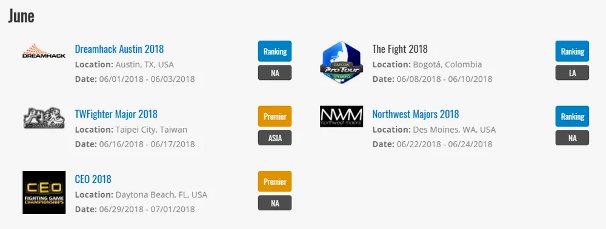The width and height of the screenshot is (606, 229).
Task: Select the LA region tag
Action: pyautogui.click(x=572, y=73)
